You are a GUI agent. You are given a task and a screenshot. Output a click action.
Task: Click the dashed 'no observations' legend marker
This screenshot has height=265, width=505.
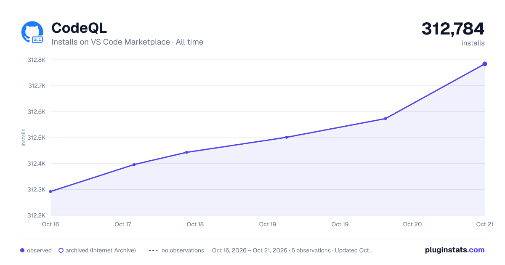pos(153,250)
